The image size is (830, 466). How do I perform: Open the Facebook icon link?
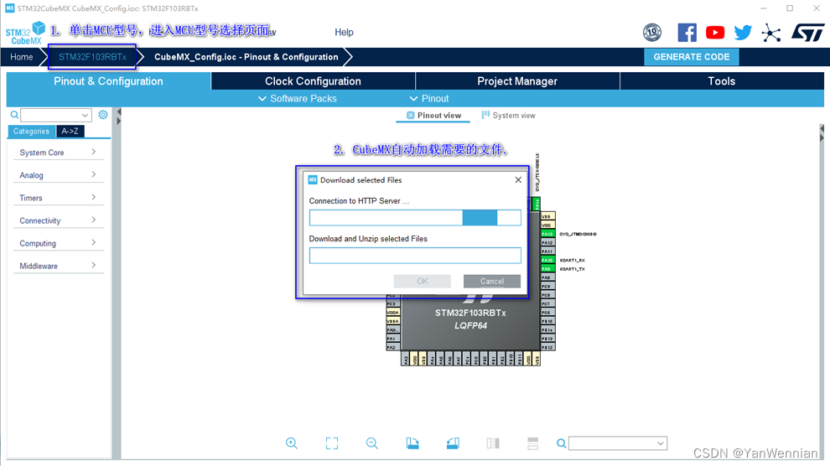point(687,32)
